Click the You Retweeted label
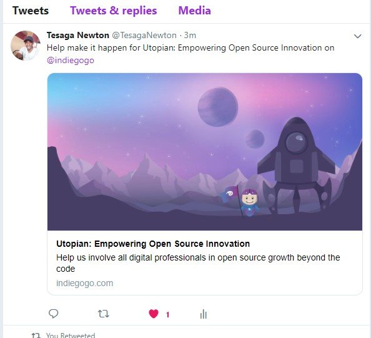 [71, 335]
